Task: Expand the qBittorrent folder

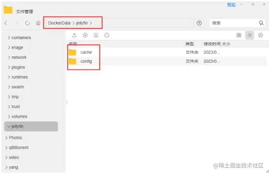Action: click(x=6, y=147)
